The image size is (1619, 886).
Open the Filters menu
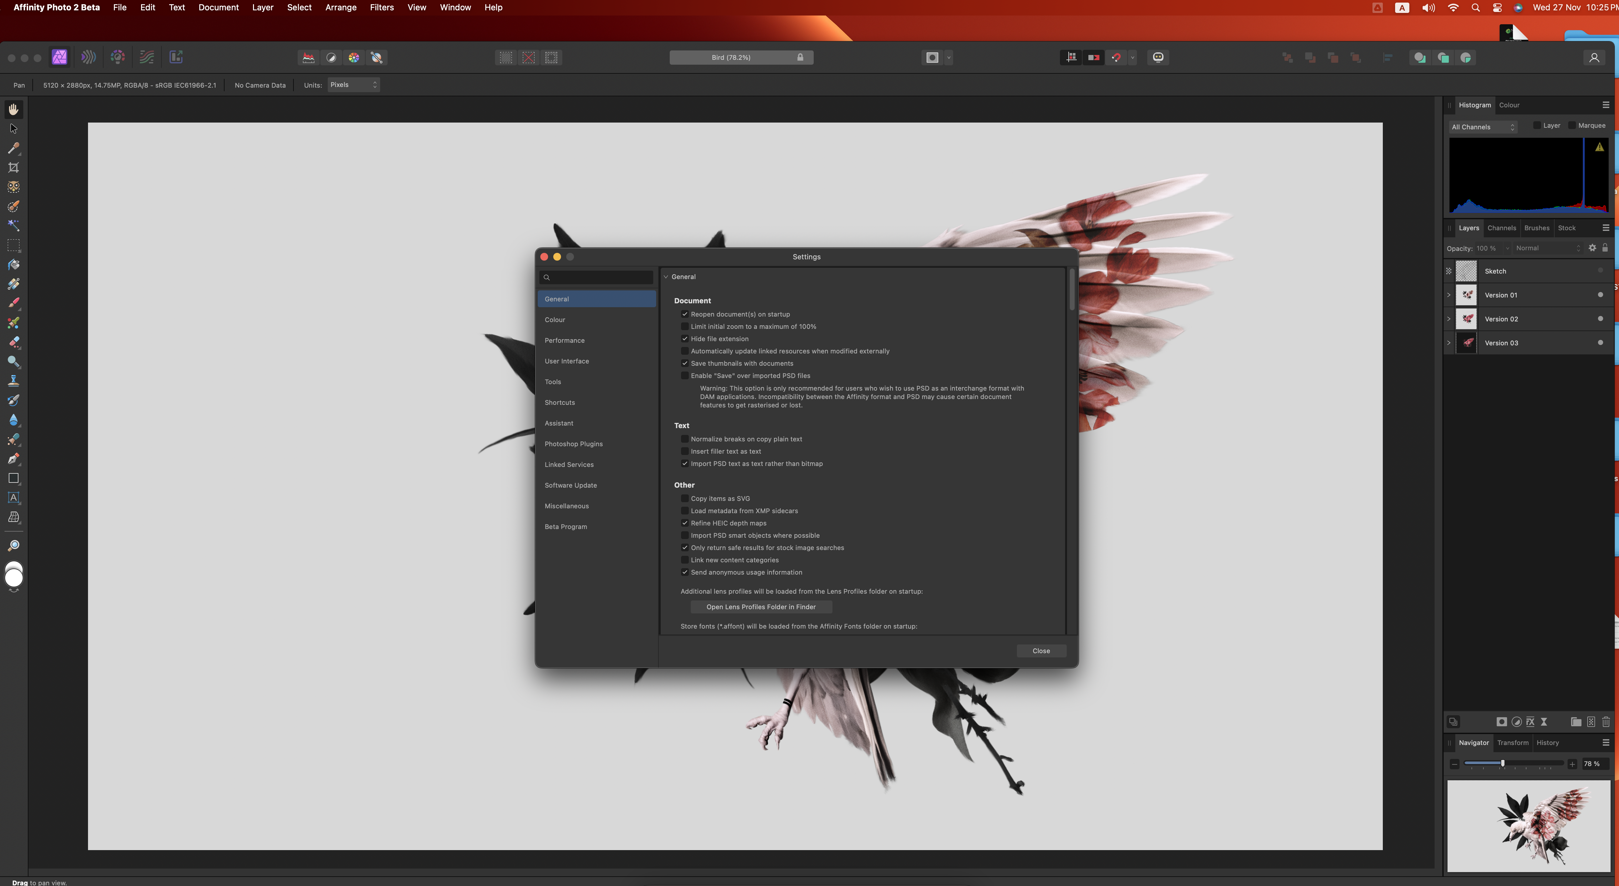(381, 7)
